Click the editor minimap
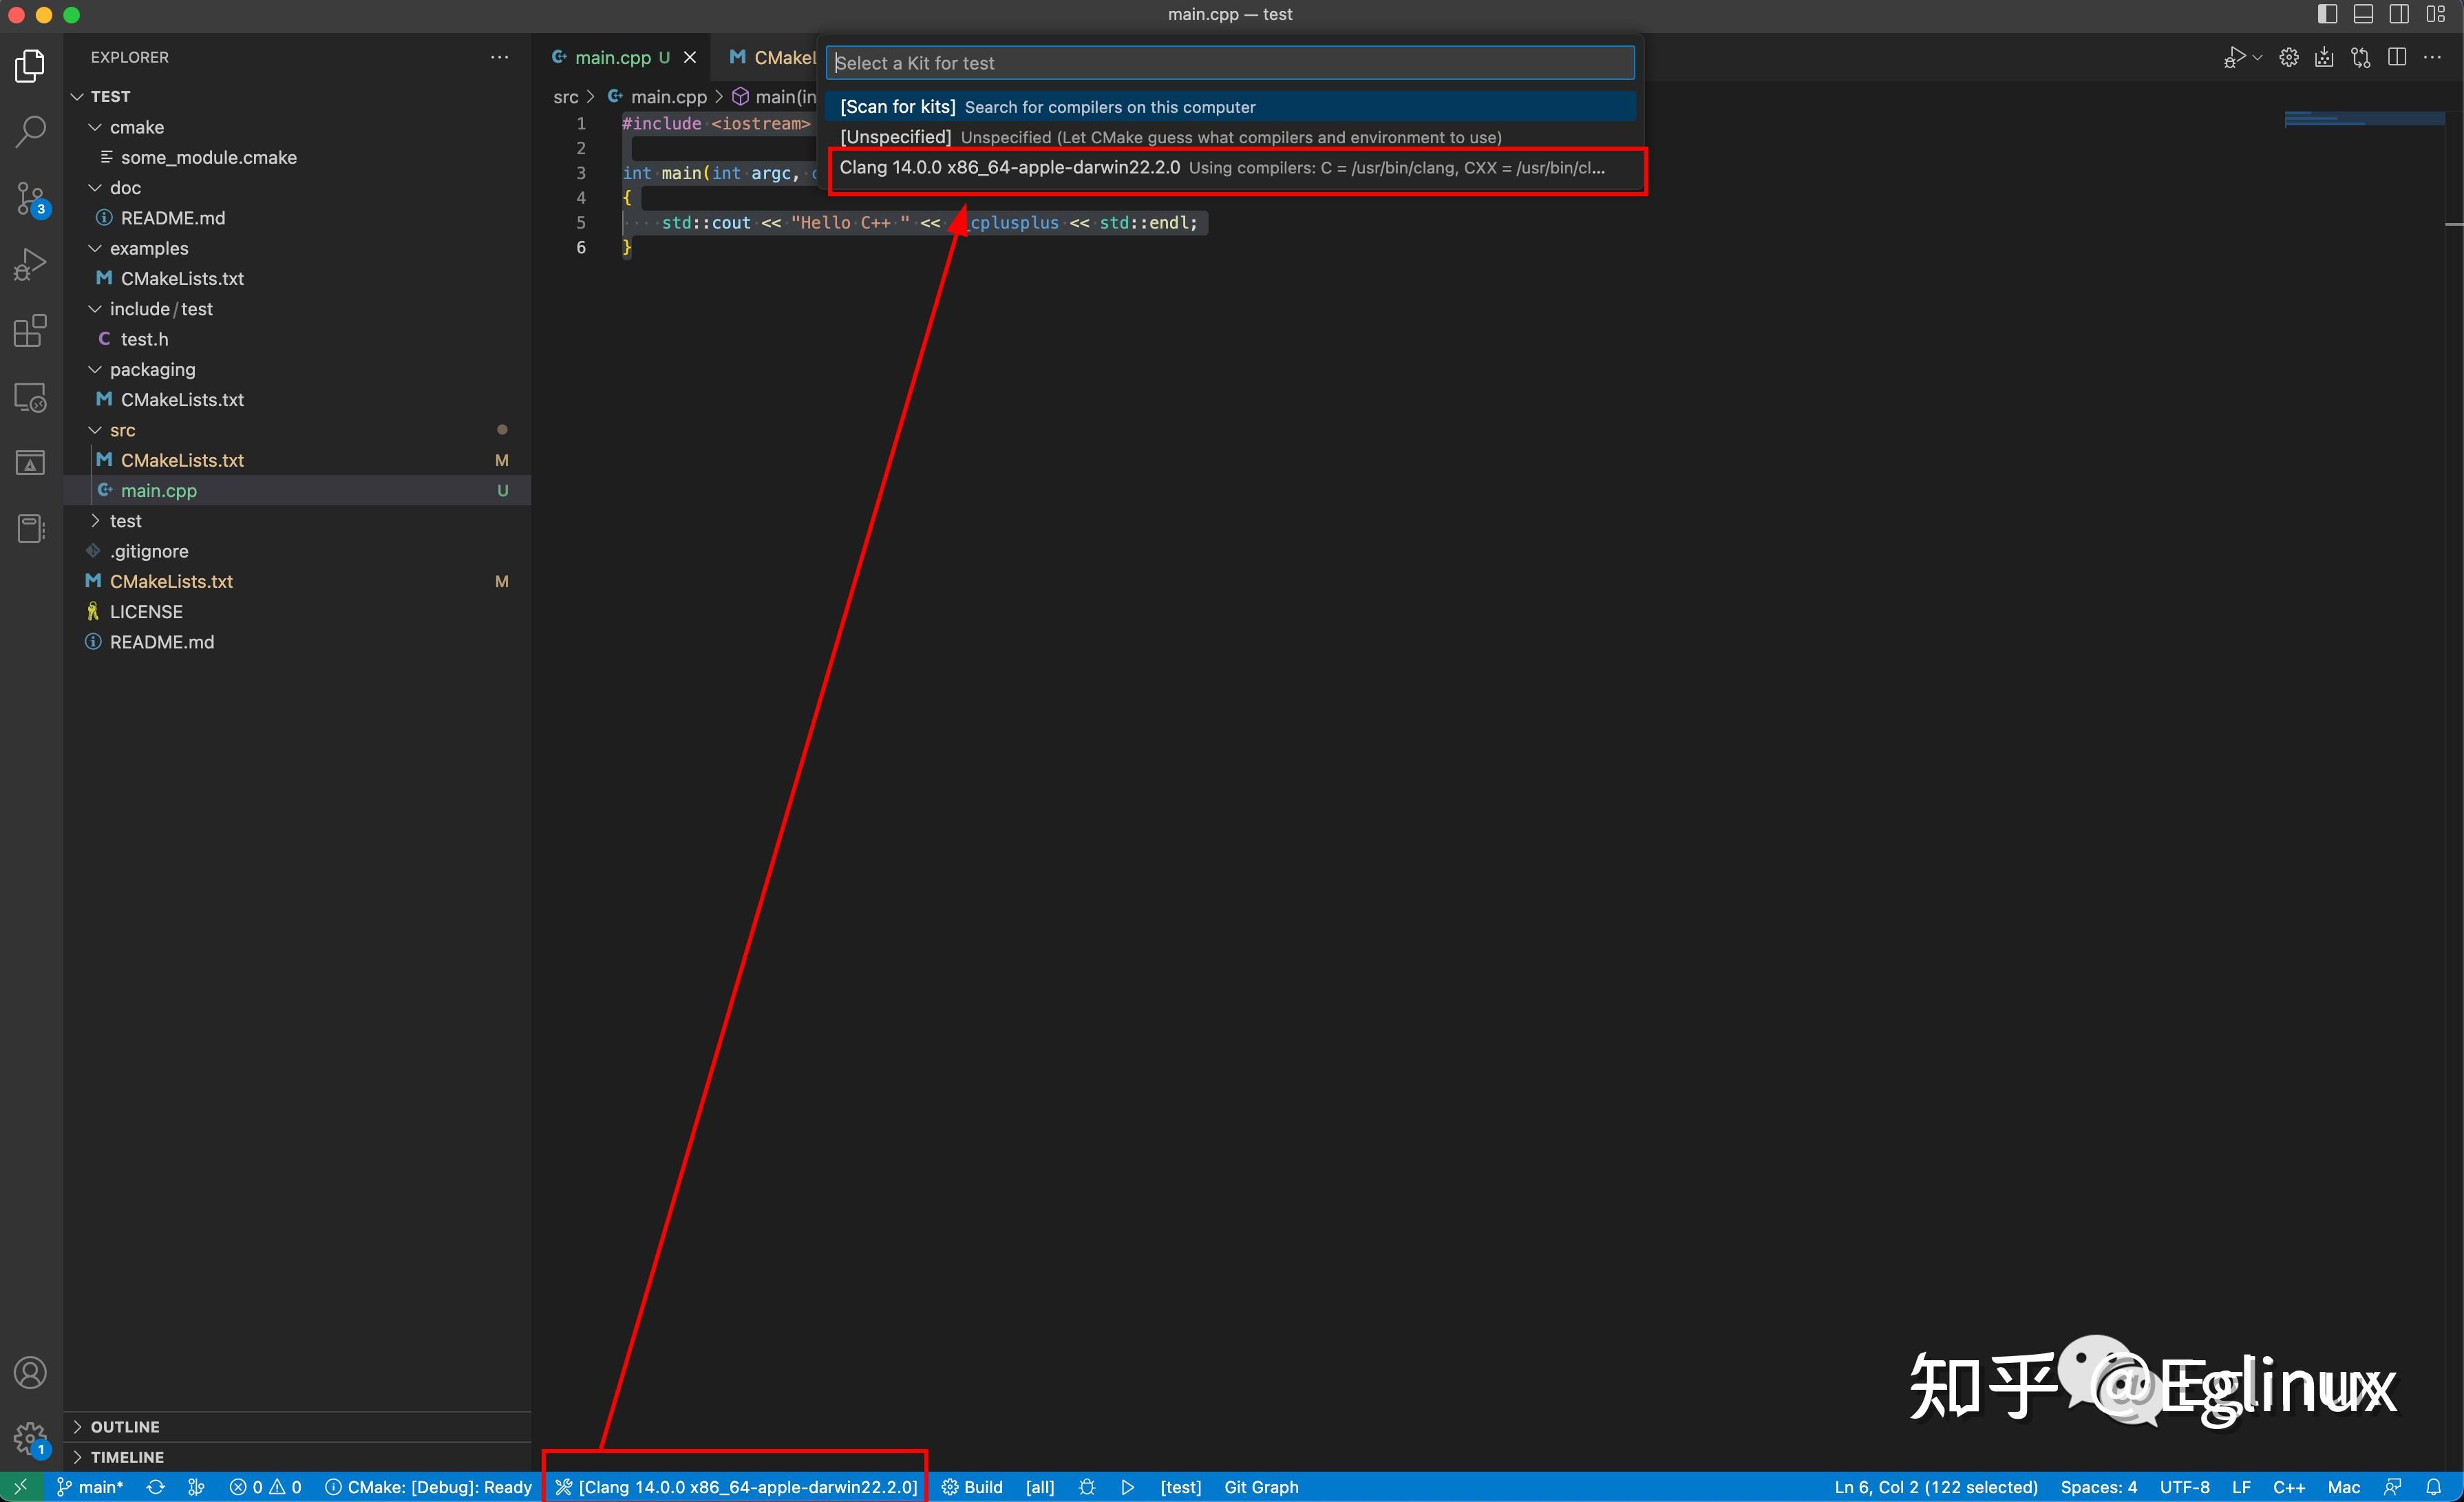This screenshot has height=1502, width=2464. pos(2364,120)
